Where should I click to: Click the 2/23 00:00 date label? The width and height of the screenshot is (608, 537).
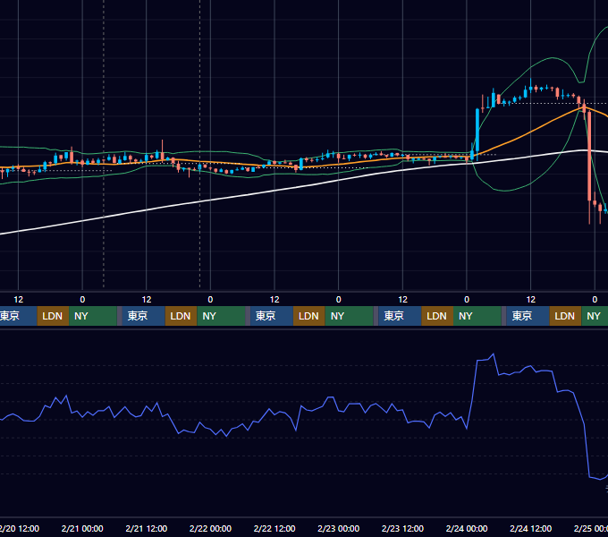(x=339, y=528)
